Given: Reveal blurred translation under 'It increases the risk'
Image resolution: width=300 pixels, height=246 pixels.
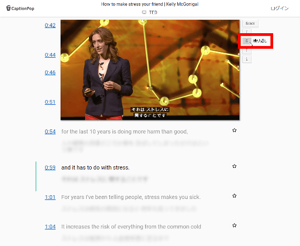Looking at the screenshot, I should coord(115,238).
